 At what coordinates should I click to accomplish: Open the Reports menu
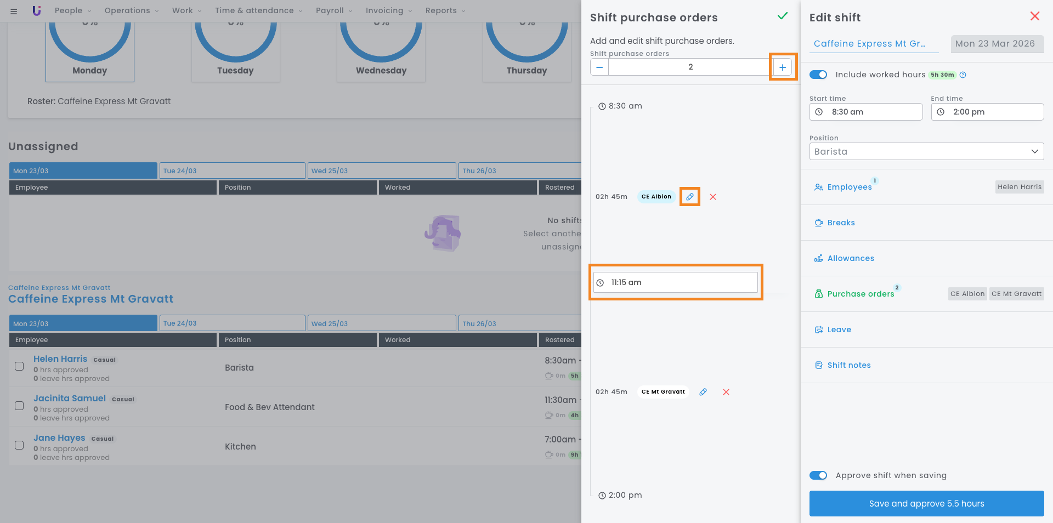(x=445, y=10)
